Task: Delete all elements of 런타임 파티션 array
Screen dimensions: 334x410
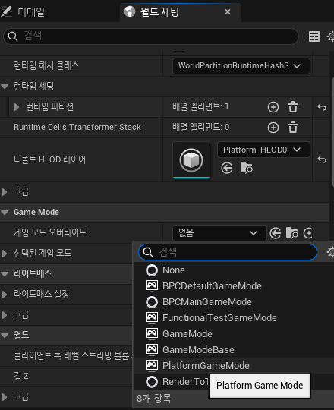Action: [x=293, y=107]
